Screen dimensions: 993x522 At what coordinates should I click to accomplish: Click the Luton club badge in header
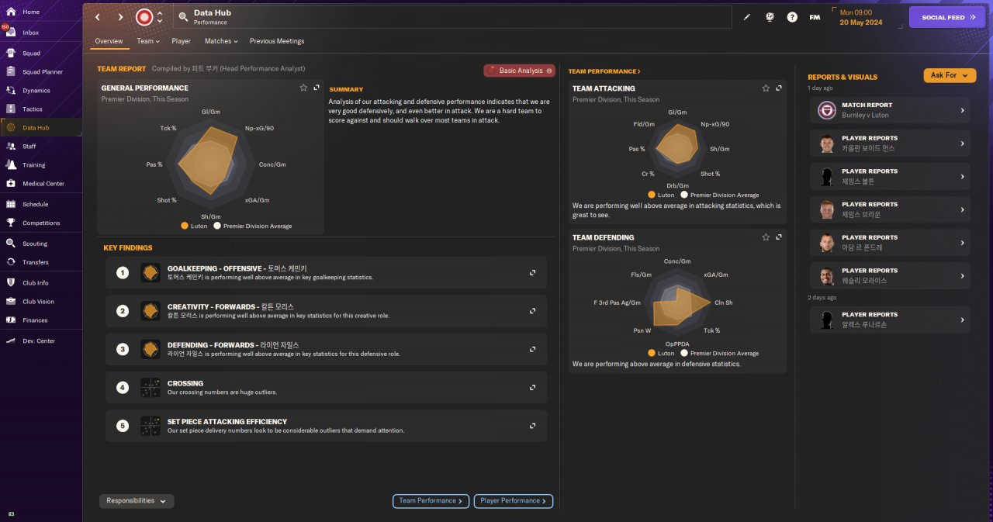click(x=144, y=17)
